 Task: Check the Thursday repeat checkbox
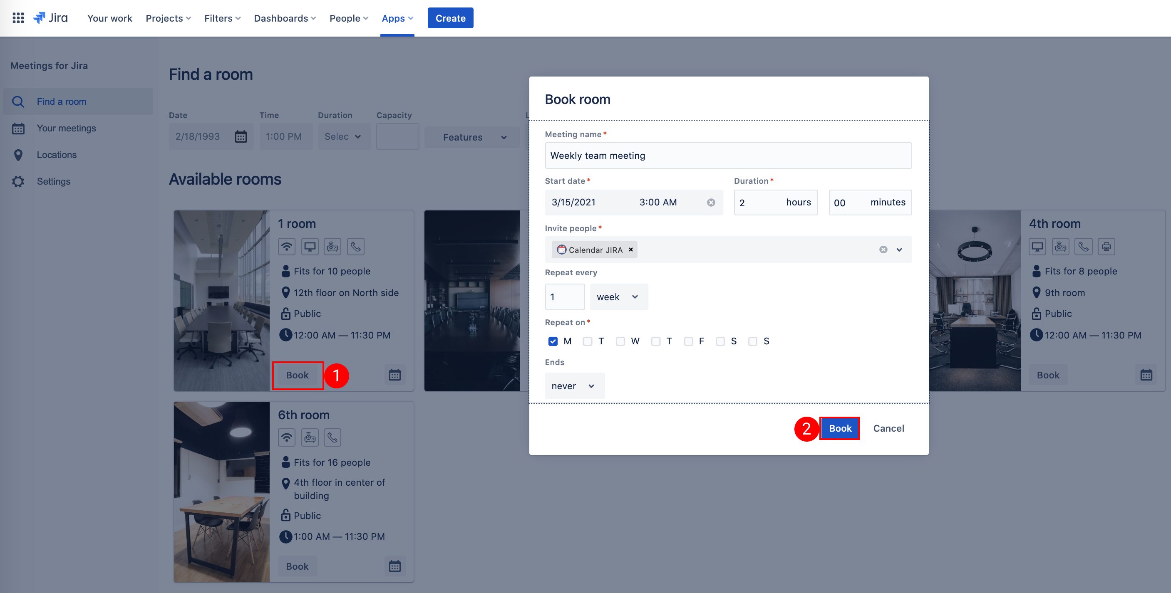click(x=655, y=341)
